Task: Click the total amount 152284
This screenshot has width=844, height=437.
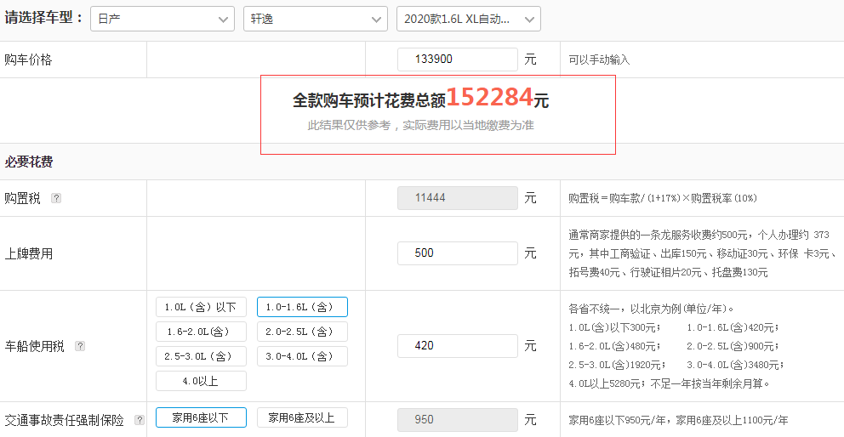Action: pos(489,98)
